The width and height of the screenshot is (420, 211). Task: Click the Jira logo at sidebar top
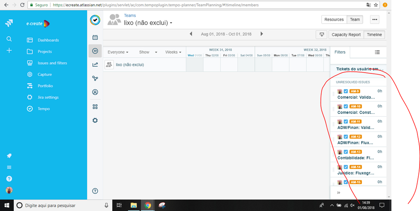tap(9, 23)
